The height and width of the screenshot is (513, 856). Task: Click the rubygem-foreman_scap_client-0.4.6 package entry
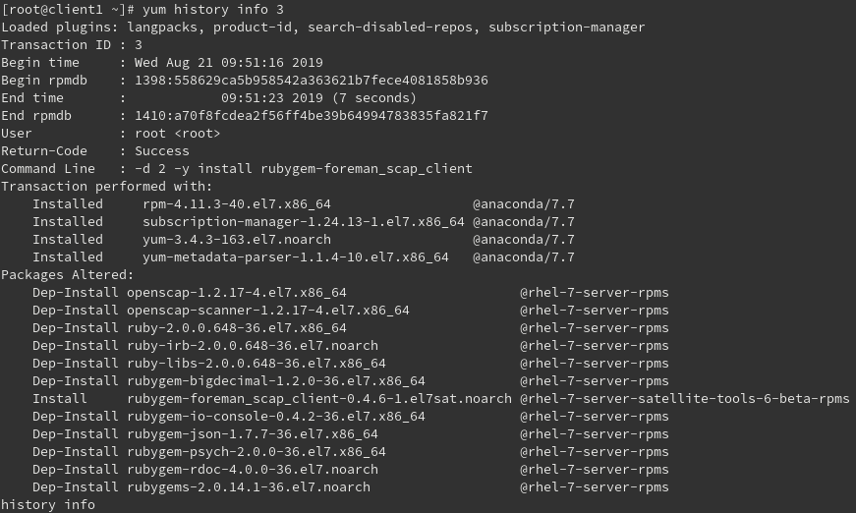coord(318,398)
